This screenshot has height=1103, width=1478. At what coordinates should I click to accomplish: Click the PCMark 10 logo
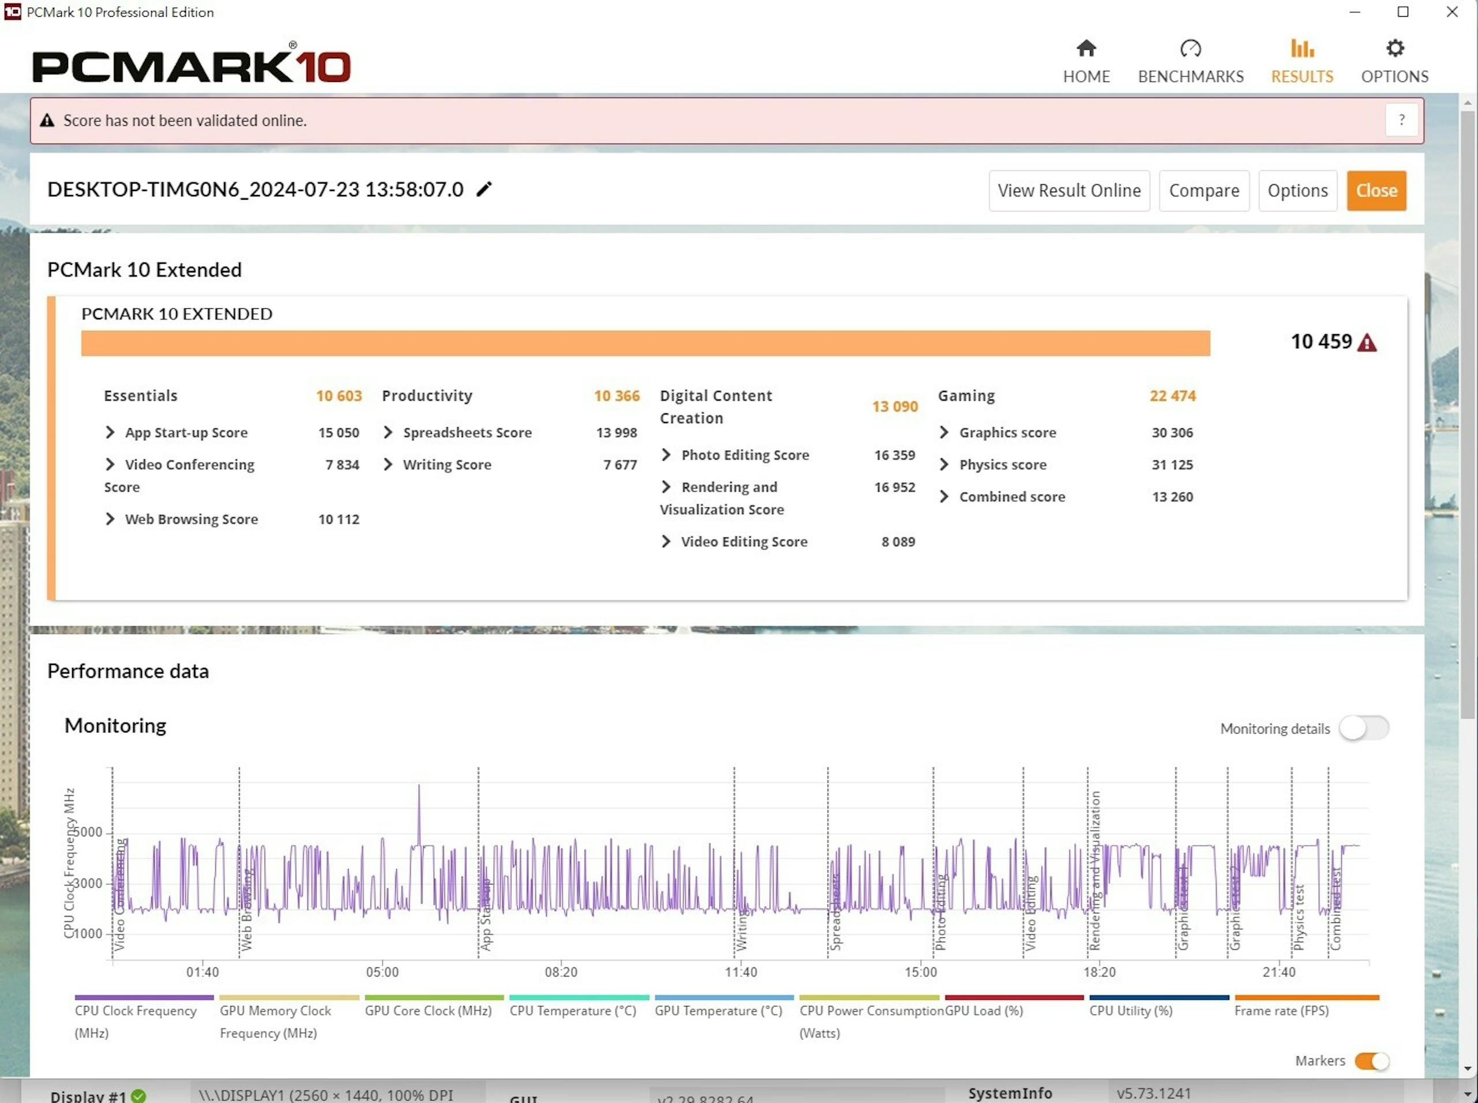(x=191, y=63)
